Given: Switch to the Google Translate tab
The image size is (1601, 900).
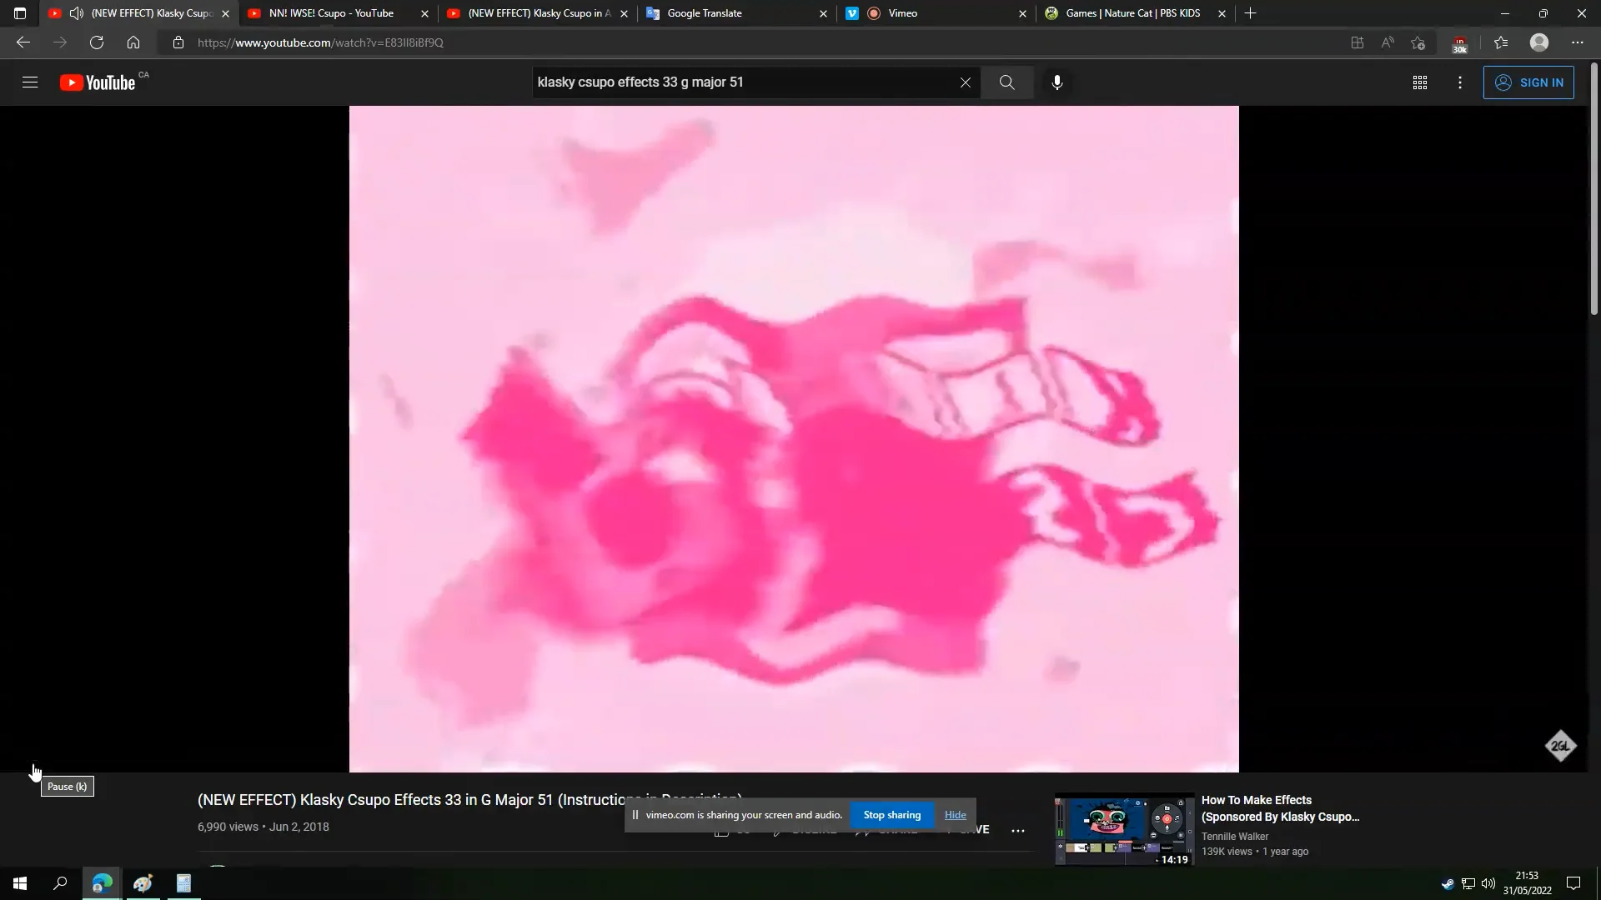Looking at the screenshot, I should 705,13.
